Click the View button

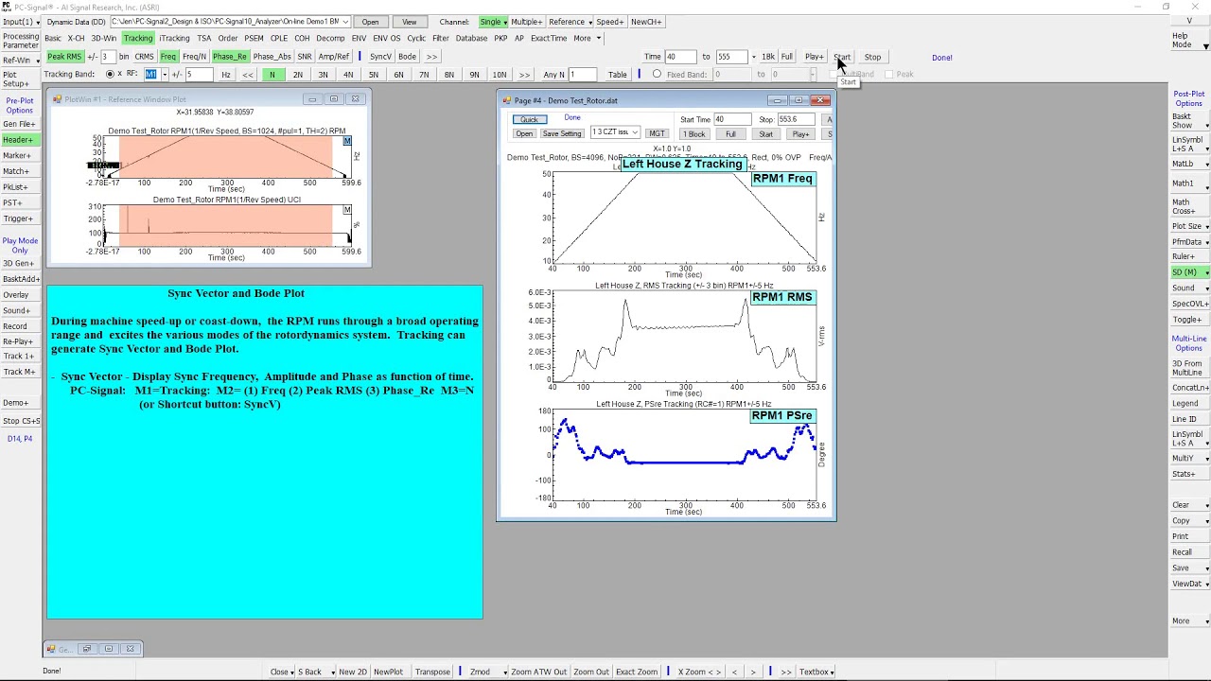click(409, 22)
